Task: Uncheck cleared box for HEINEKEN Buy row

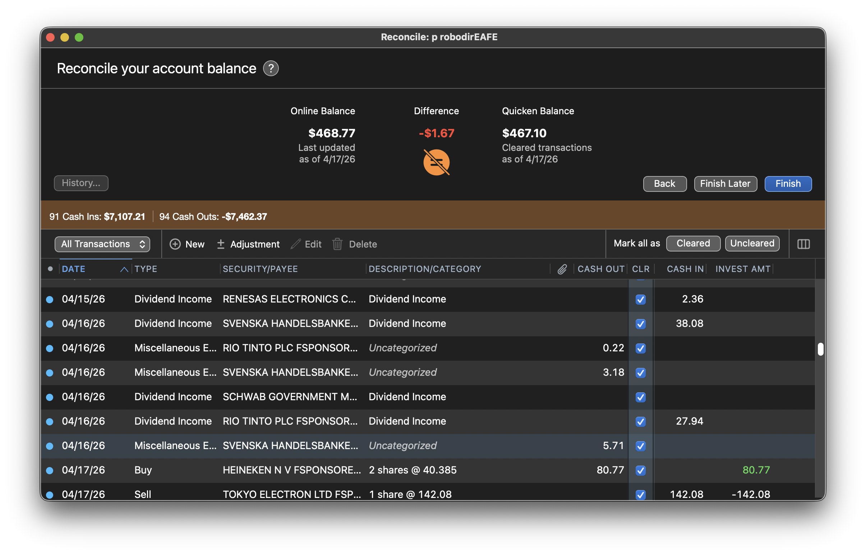Action: [x=640, y=470]
